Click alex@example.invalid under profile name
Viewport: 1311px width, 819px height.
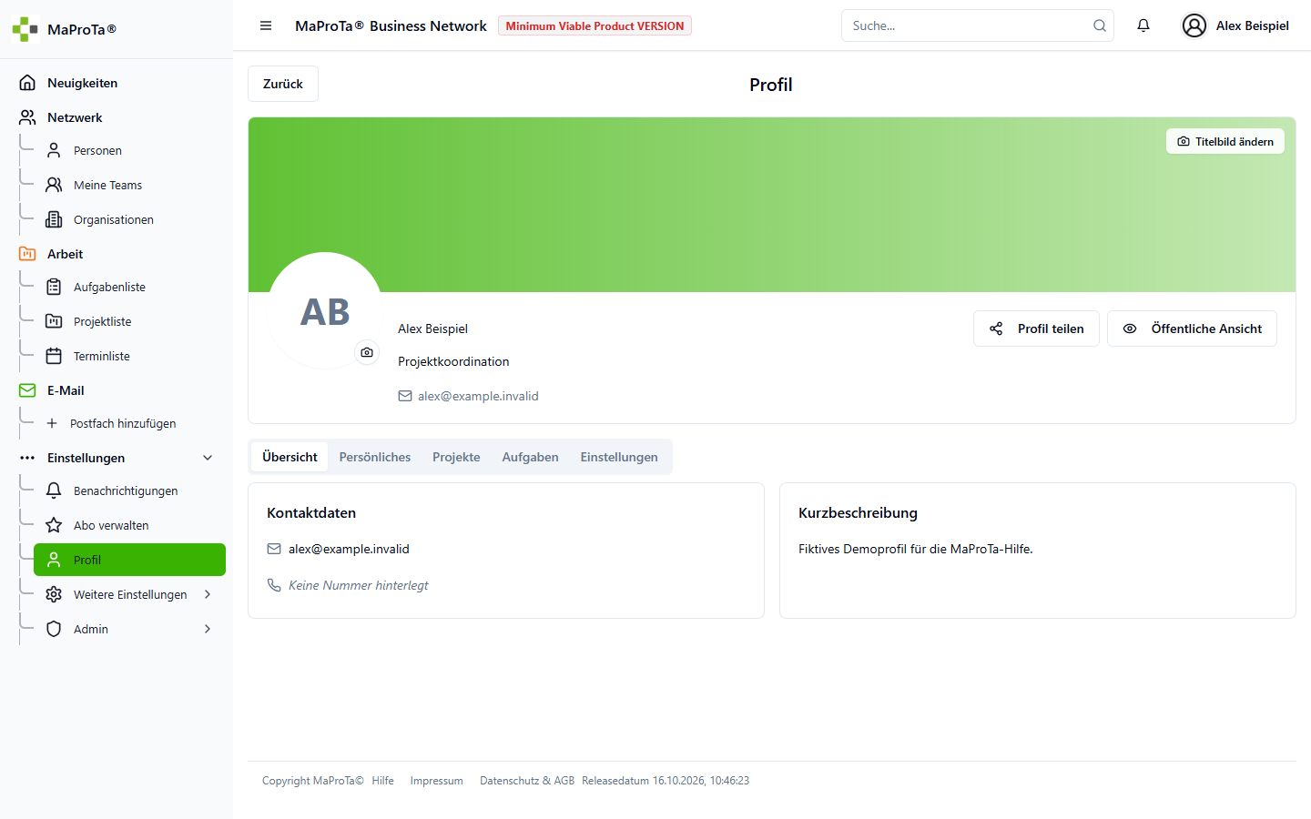(x=478, y=396)
